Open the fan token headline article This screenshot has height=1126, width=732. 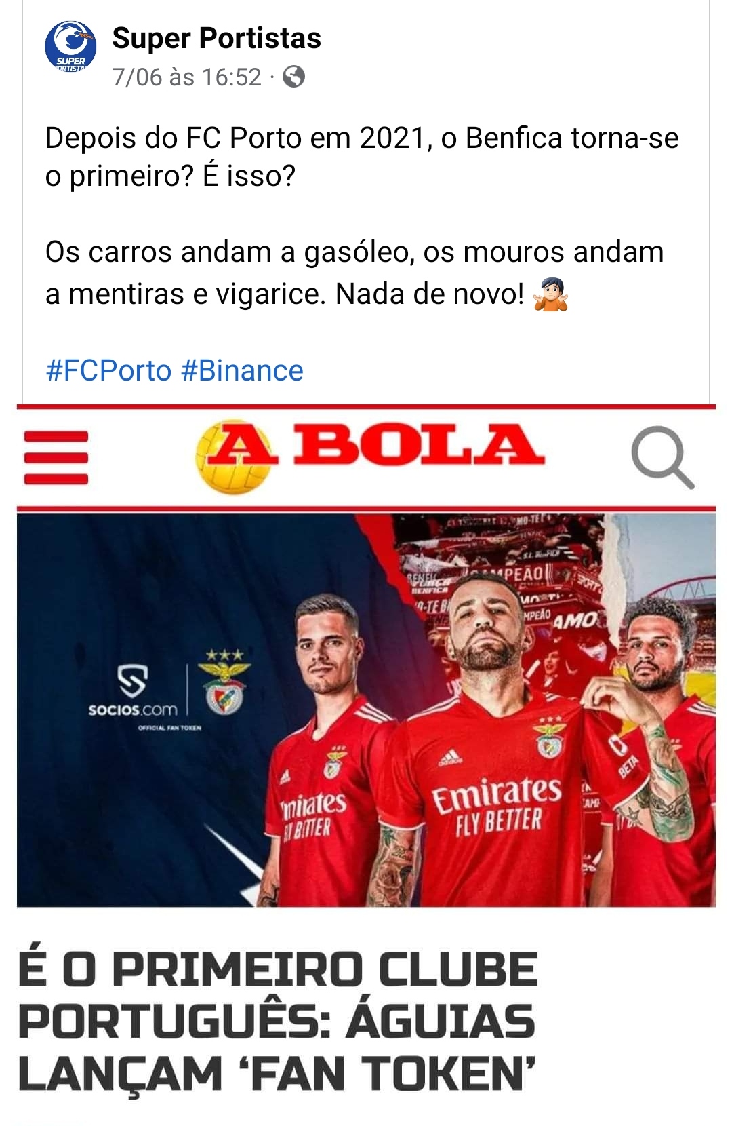tap(277, 1022)
